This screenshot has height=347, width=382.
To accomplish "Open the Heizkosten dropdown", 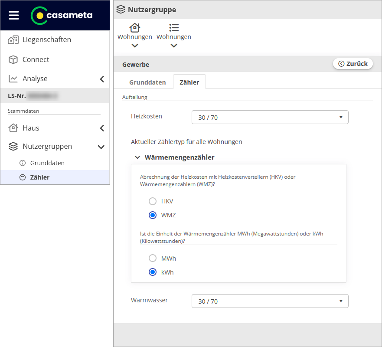I will tap(270, 117).
